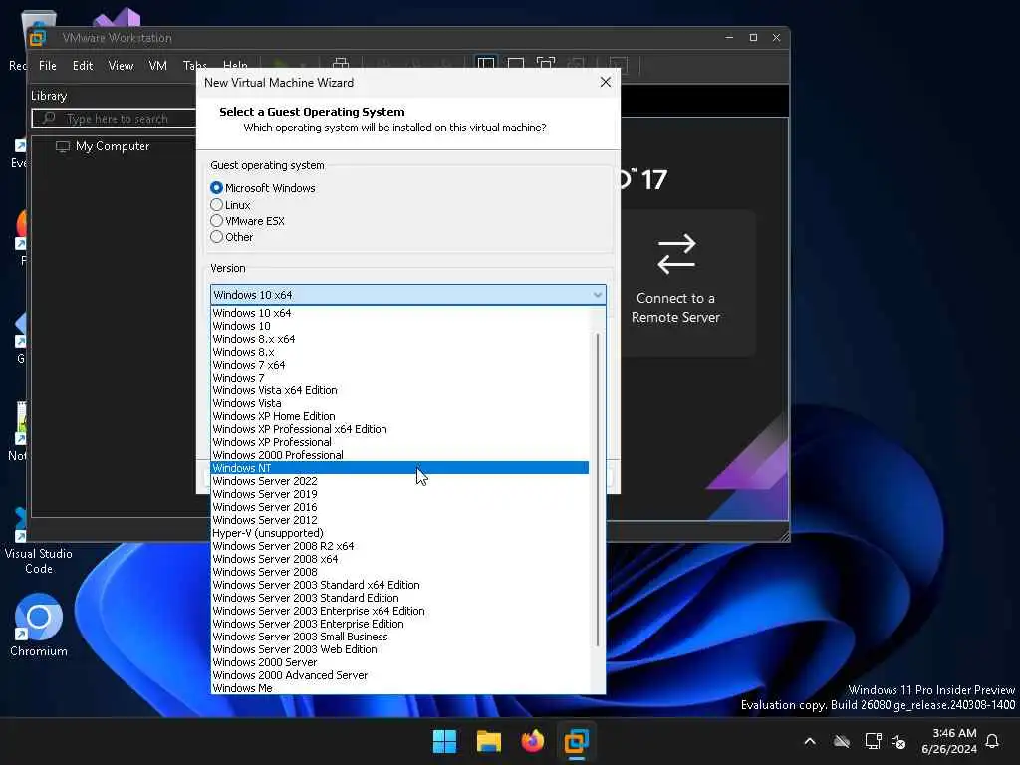This screenshot has height=765, width=1020.
Task: Click the Library search field
Action: pos(114,118)
